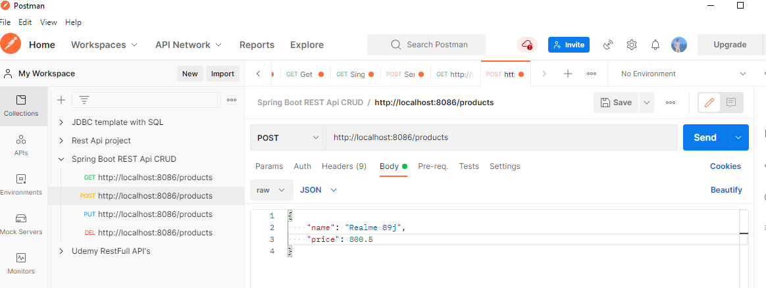The width and height of the screenshot is (766, 288).
Task: Open the settings gear icon
Action: tap(632, 45)
